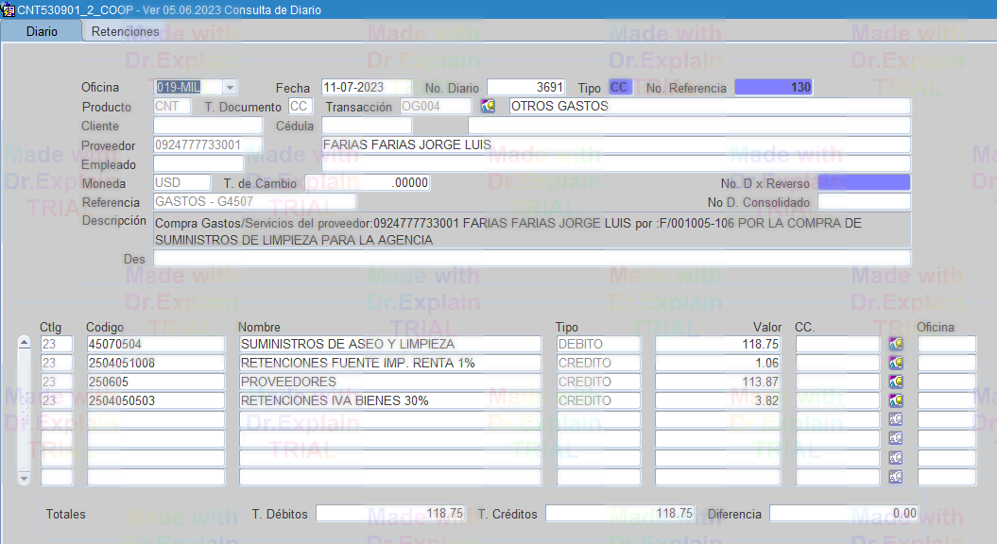Click the blue No. Referencia field
Image resolution: width=997 pixels, height=544 pixels.
click(x=773, y=87)
